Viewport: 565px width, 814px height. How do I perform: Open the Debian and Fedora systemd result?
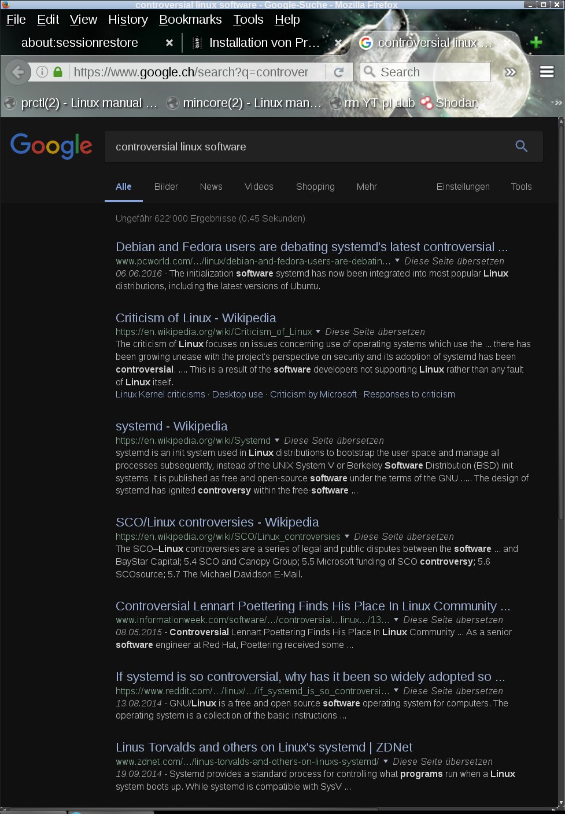click(x=312, y=246)
